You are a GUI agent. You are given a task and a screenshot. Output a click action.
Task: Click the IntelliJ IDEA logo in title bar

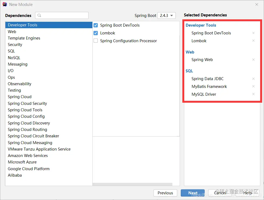pos(5,4)
